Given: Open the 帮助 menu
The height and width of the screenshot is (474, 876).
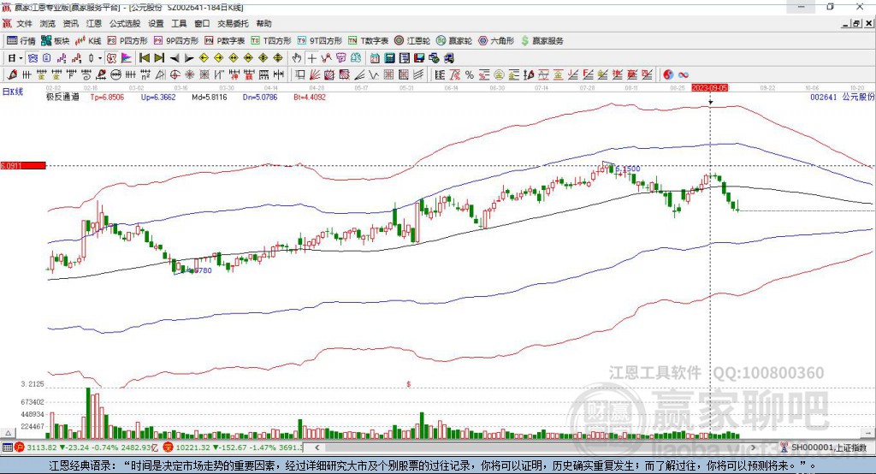Looking at the screenshot, I should pos(263,23).
